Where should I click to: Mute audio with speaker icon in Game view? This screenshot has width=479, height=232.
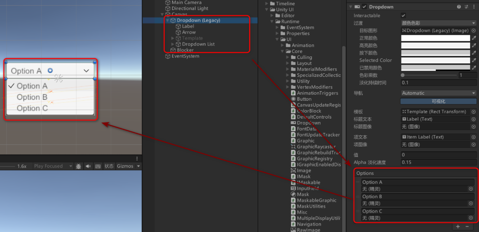tap(88, 166)
